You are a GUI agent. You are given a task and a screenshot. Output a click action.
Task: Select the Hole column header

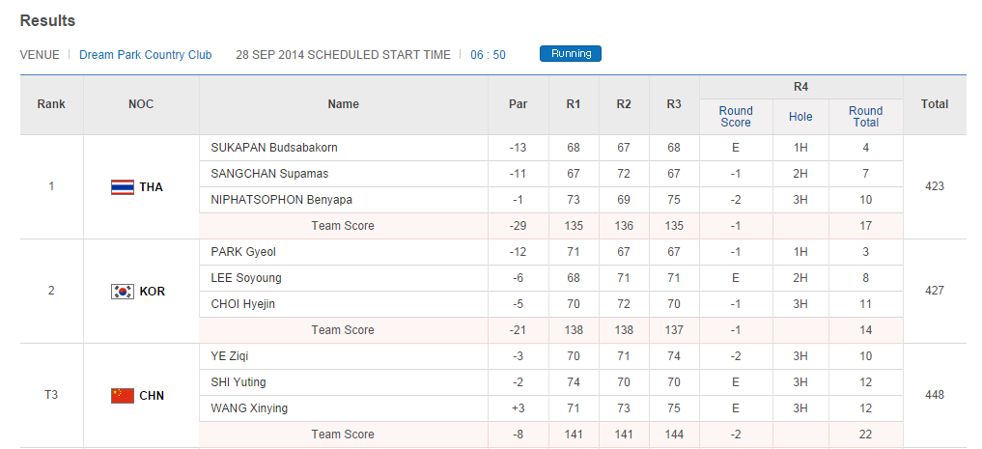(x=800, y=117)
